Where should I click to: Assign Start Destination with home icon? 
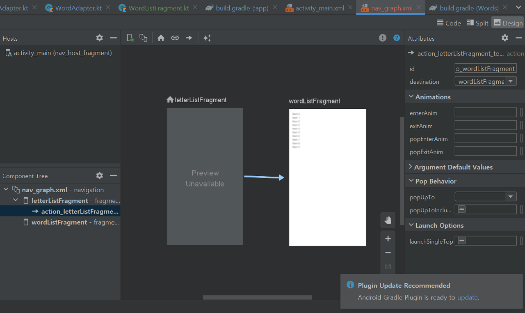161,38
